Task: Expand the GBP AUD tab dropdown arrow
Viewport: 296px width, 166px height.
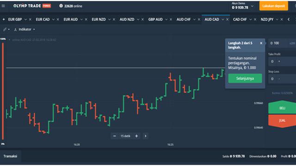Action: click(166, 19)
